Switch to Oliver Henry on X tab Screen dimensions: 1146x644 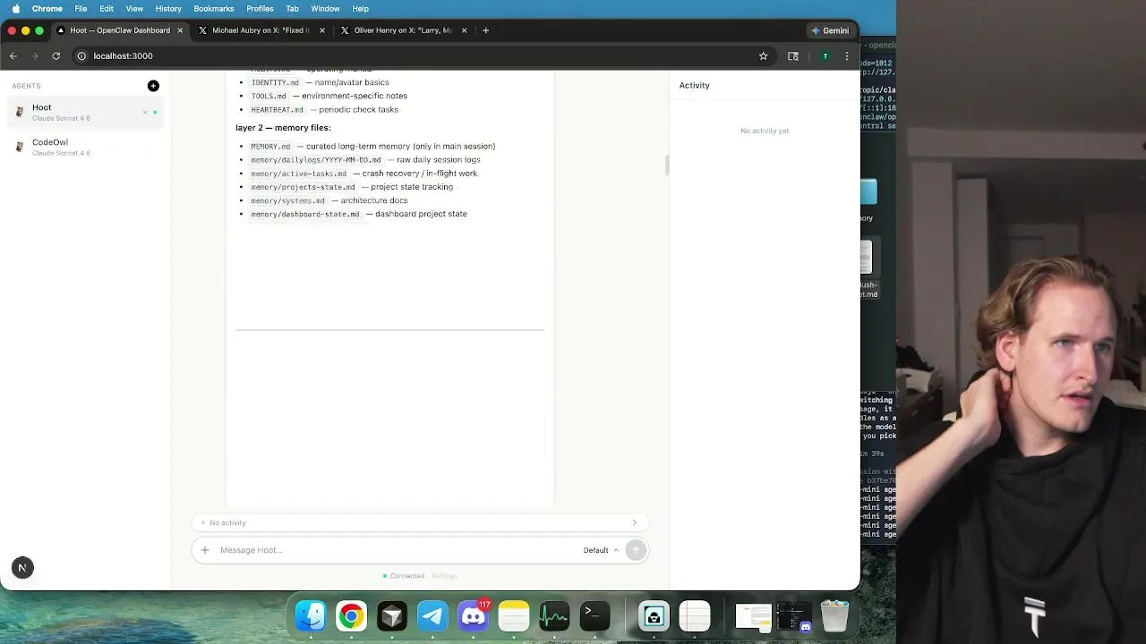click(402, 30)
